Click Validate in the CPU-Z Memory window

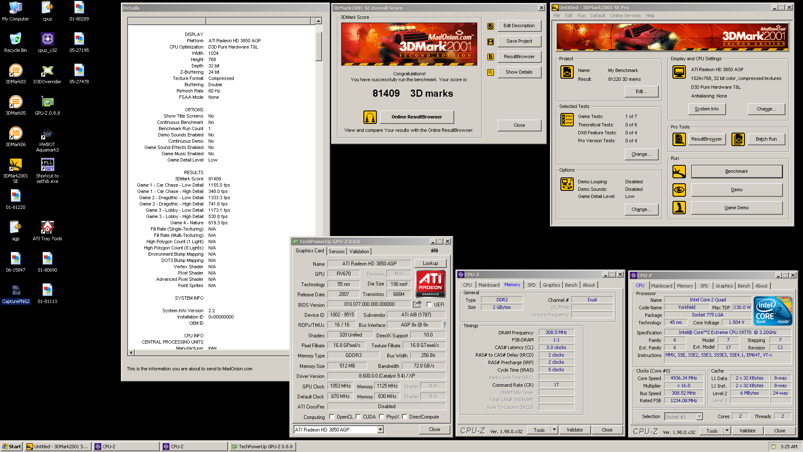pos(574,430)
